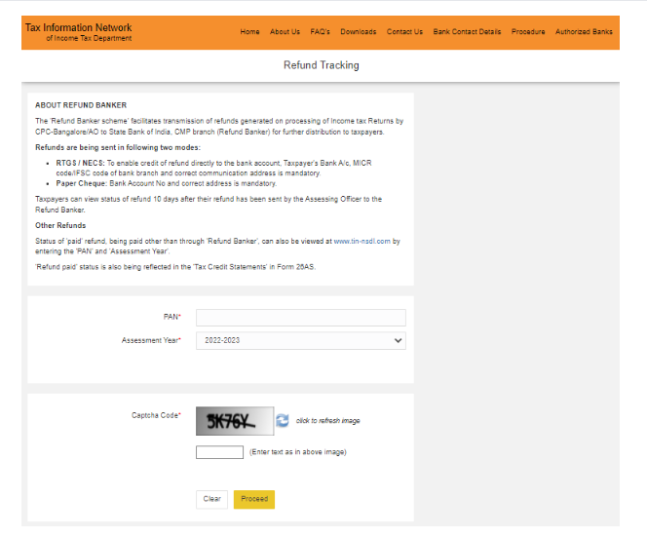
Task: Follow the www.tin-nsdl.com link
Action: (362, 241)
